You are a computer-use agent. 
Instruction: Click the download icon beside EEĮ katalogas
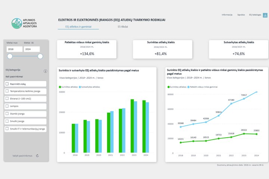point(265,15)
